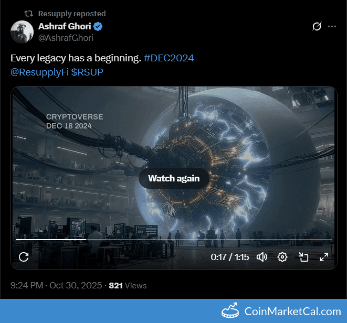Click the Grok icon next to the post options
This screenshot has width=347, height=323.
click(x=317, y=27)
